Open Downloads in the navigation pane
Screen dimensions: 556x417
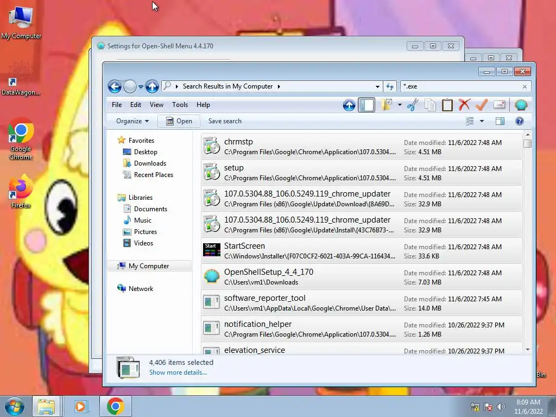[150, 163]
